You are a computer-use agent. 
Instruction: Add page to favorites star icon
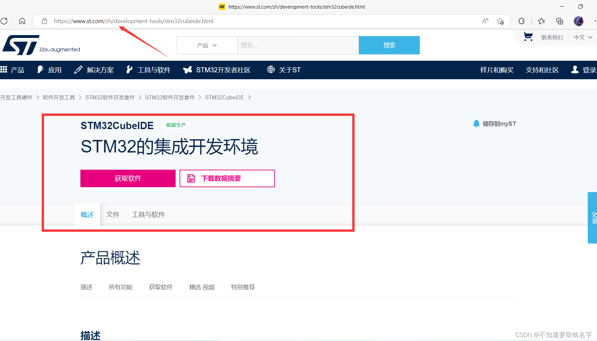(x=500, y=21)
